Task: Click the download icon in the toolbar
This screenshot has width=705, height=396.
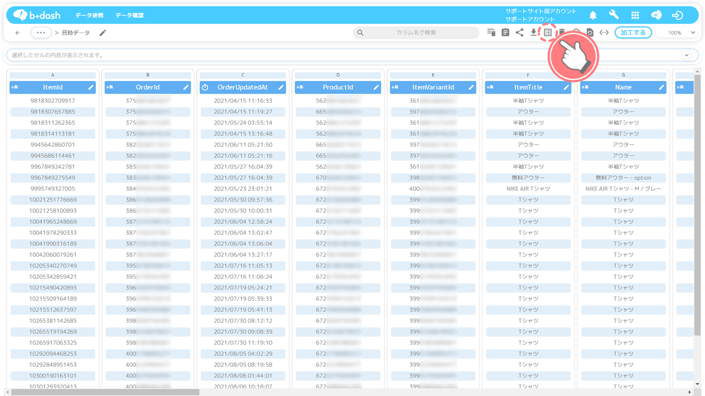Action: 534,33
